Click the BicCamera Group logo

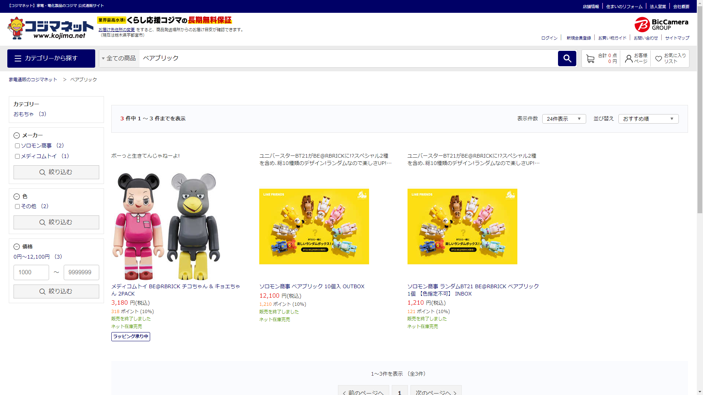click(661, 25)
